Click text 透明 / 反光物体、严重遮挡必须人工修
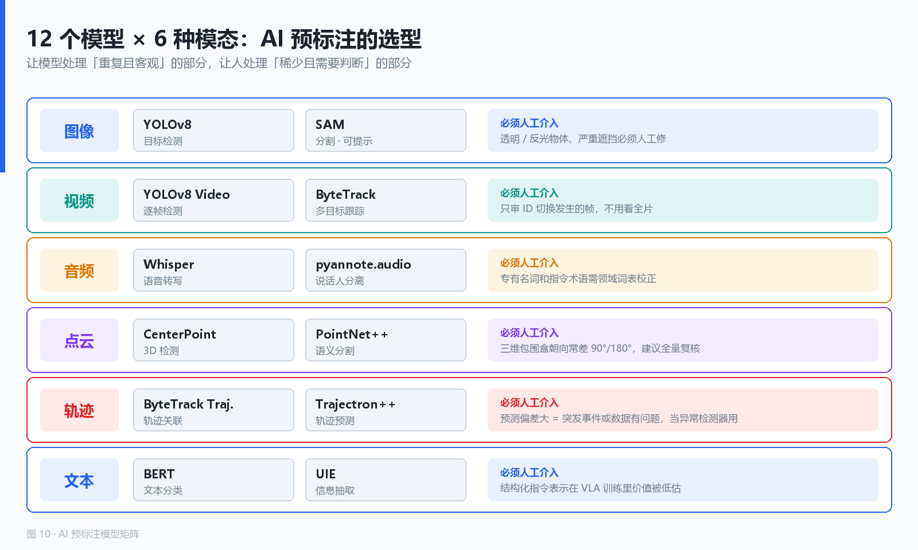Viewport: 918px width, 550px height. tap(583, 139)
